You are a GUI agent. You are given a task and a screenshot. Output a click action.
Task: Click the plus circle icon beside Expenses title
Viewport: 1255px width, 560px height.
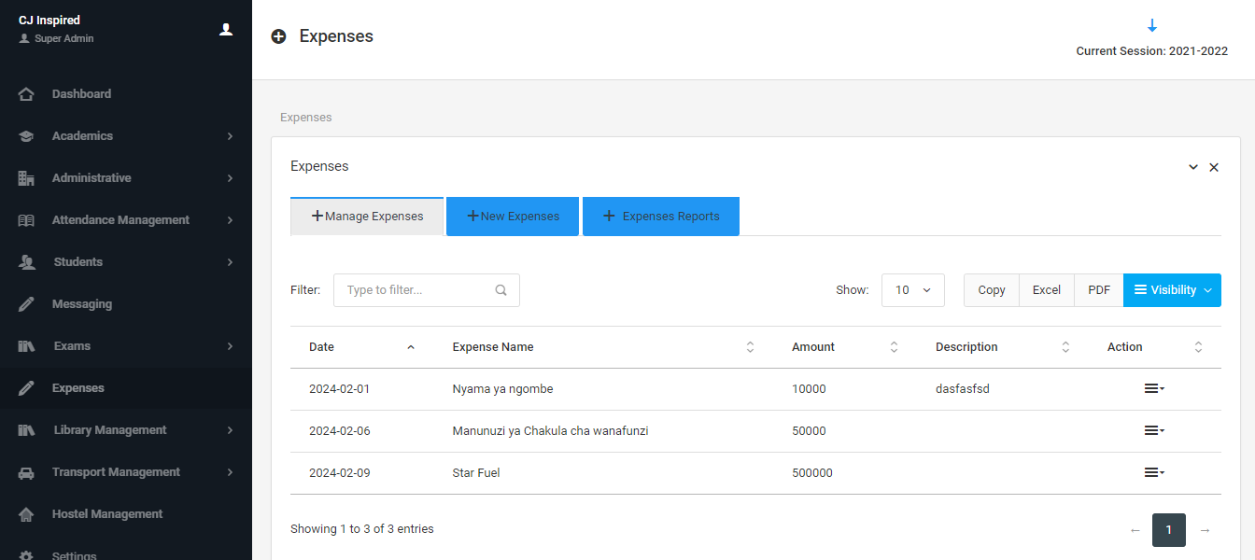278,37
